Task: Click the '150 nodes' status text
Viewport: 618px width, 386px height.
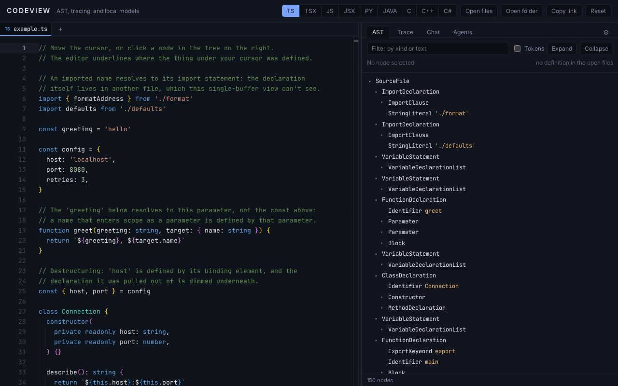Action: coord(380,380)
